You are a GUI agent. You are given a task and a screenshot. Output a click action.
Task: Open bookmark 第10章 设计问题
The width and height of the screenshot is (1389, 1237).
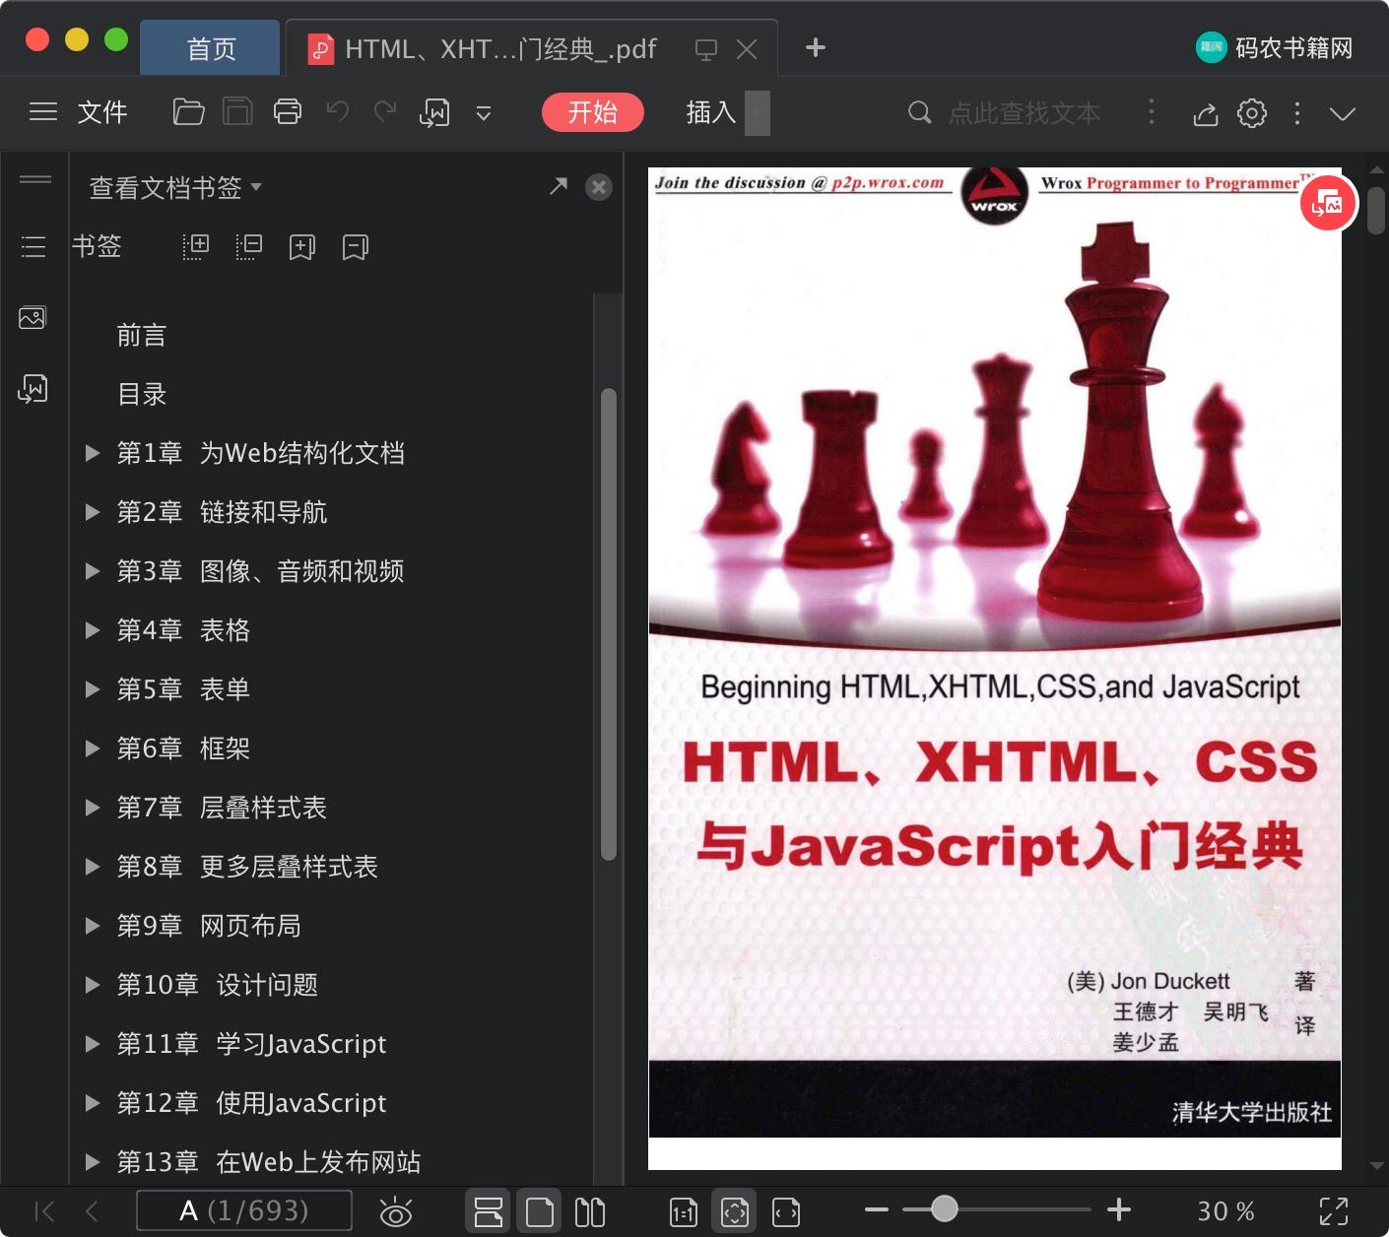click(218, 985)
